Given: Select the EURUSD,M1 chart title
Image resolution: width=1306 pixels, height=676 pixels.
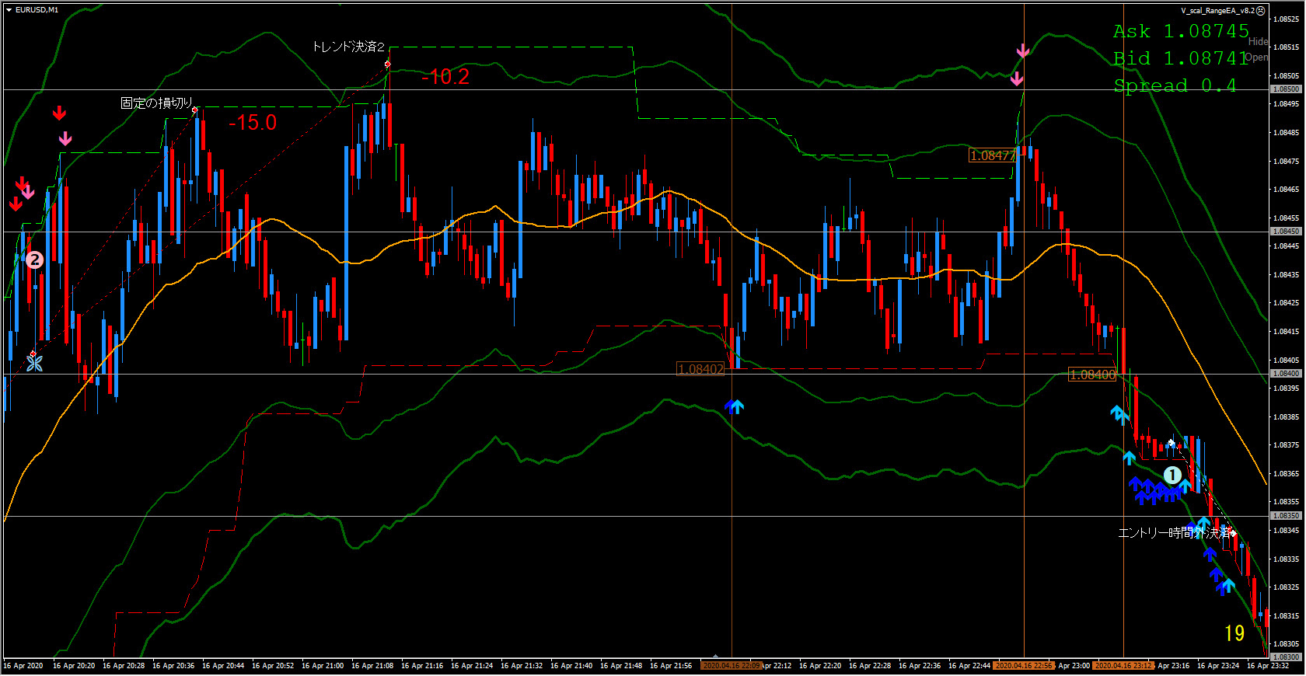Looking at the screenshot, I should tap(37, 10).
